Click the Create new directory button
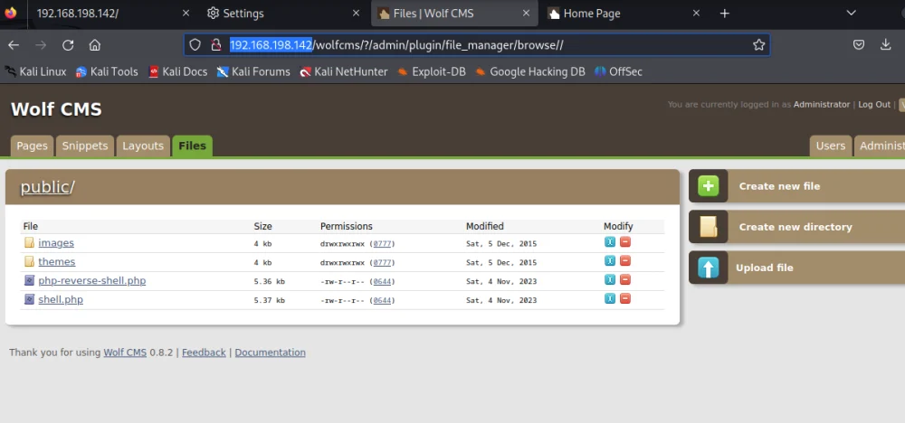905x423 pixels. pos(796,227)
